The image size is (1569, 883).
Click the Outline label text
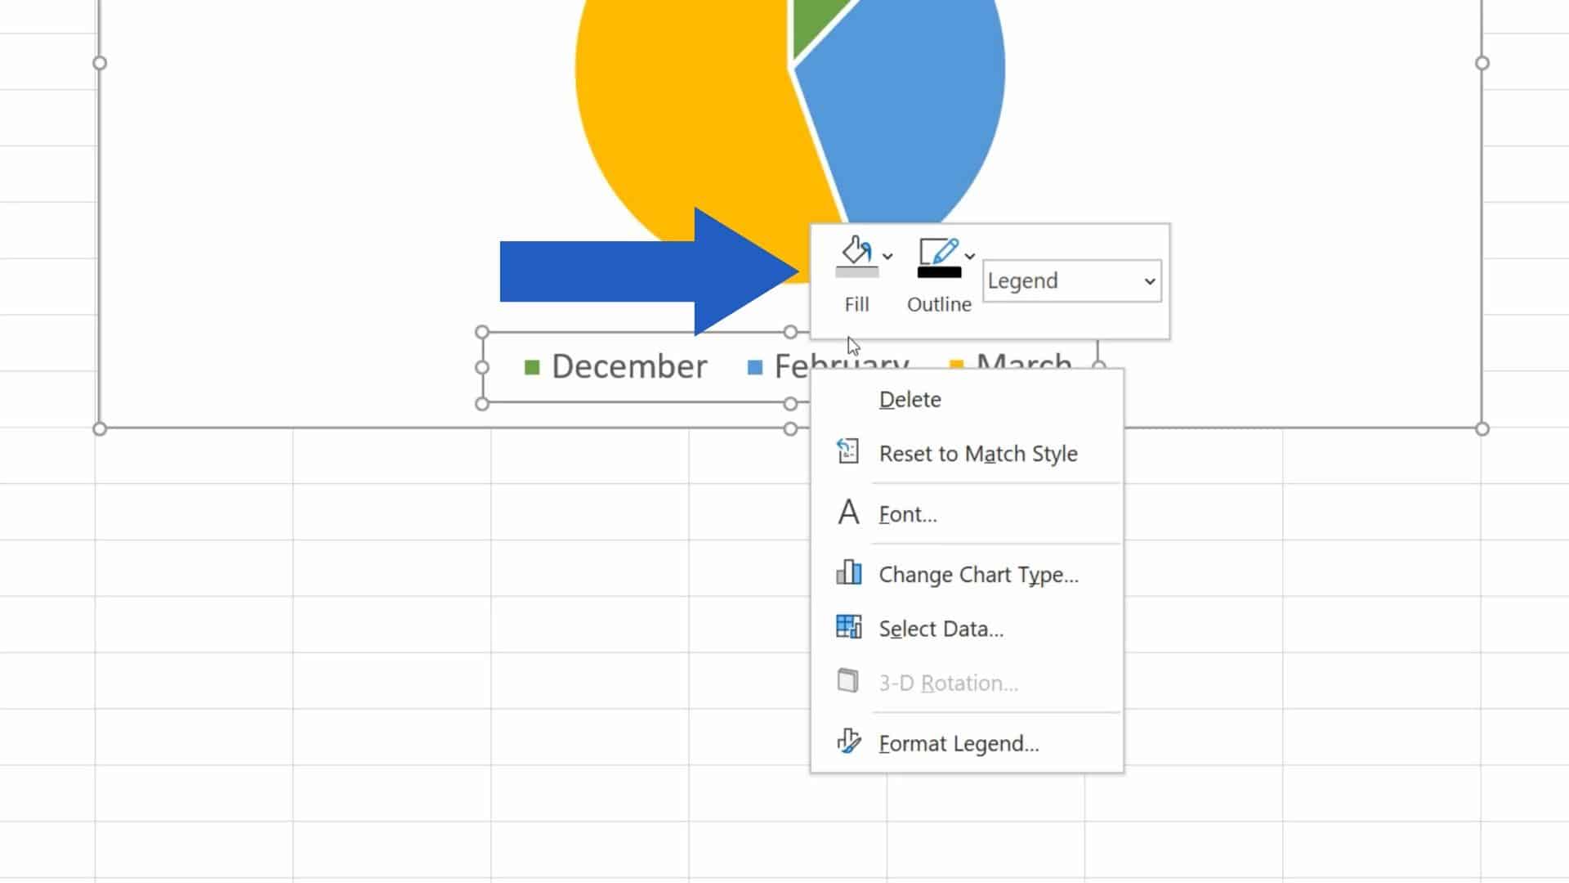pos(939,305)
